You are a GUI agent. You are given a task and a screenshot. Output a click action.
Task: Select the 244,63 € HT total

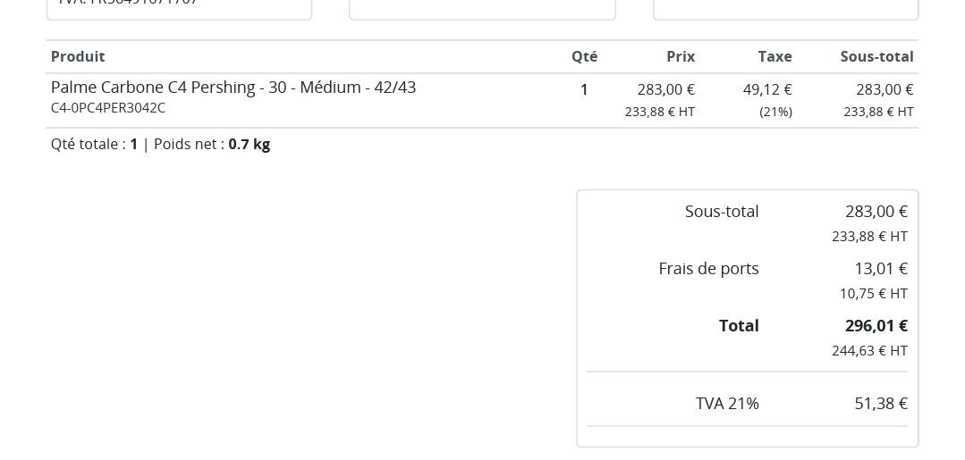(869, 350)
